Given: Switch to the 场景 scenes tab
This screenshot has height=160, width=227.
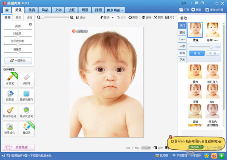Looking at the screenshot, I should coord(85,10).
